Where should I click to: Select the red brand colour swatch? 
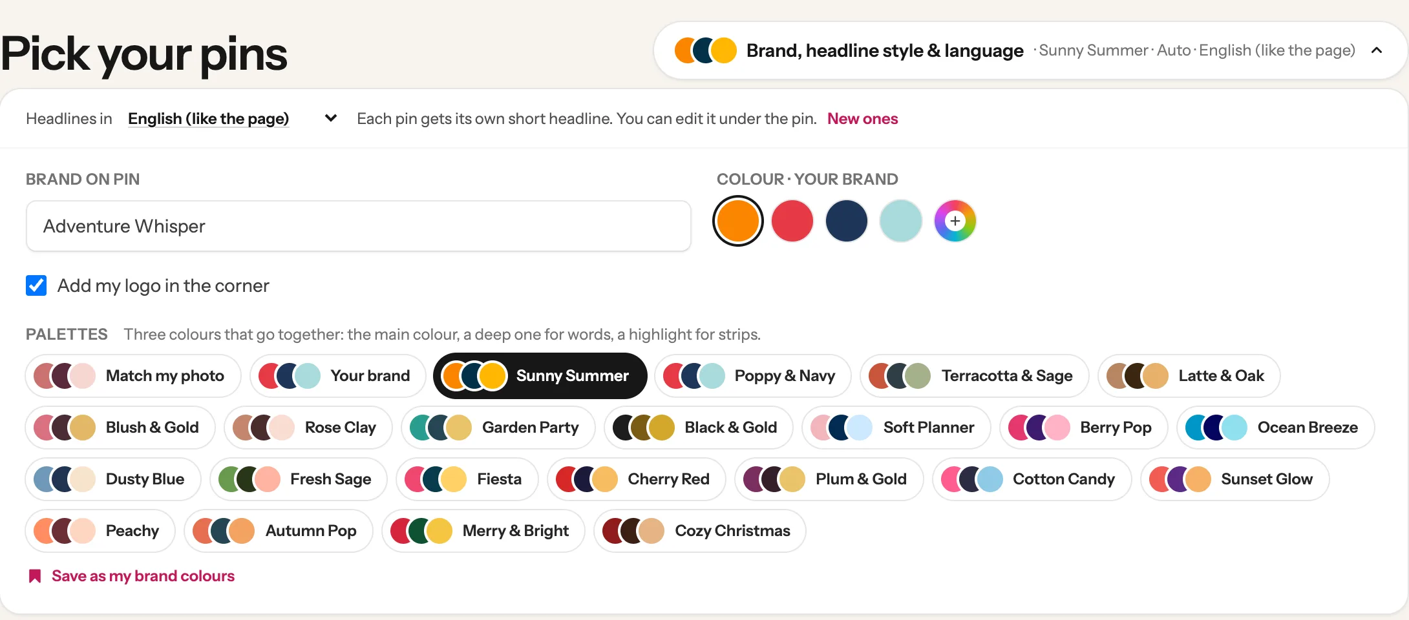792,221
